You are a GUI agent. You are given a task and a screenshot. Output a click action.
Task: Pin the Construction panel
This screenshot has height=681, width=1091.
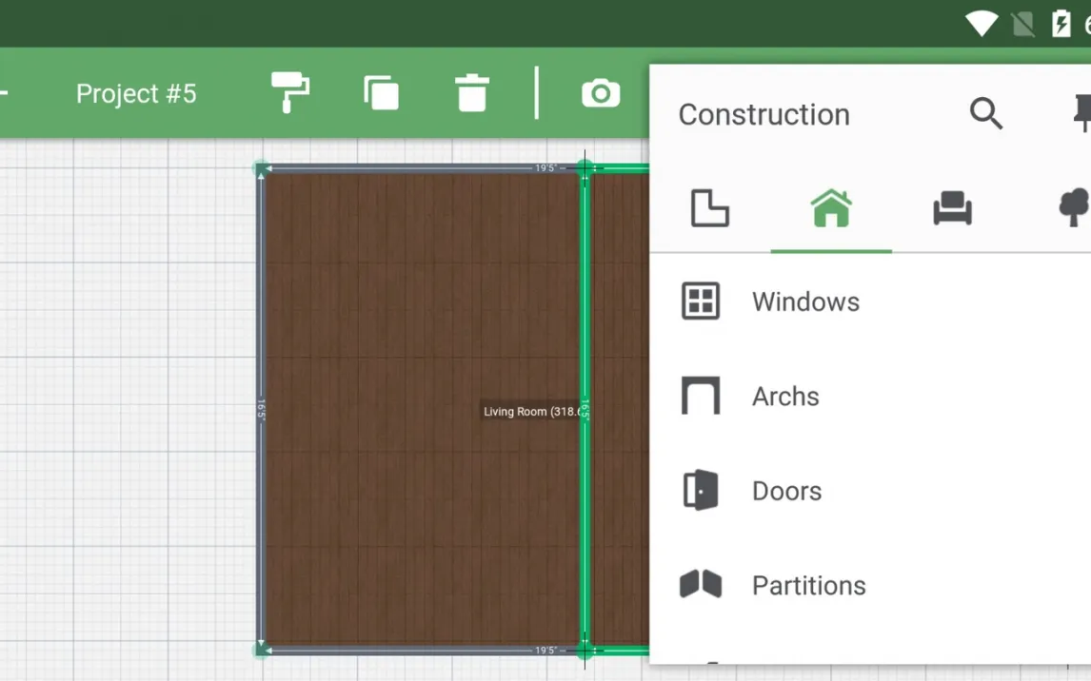pyautogui.click(x=1081, y=114)
